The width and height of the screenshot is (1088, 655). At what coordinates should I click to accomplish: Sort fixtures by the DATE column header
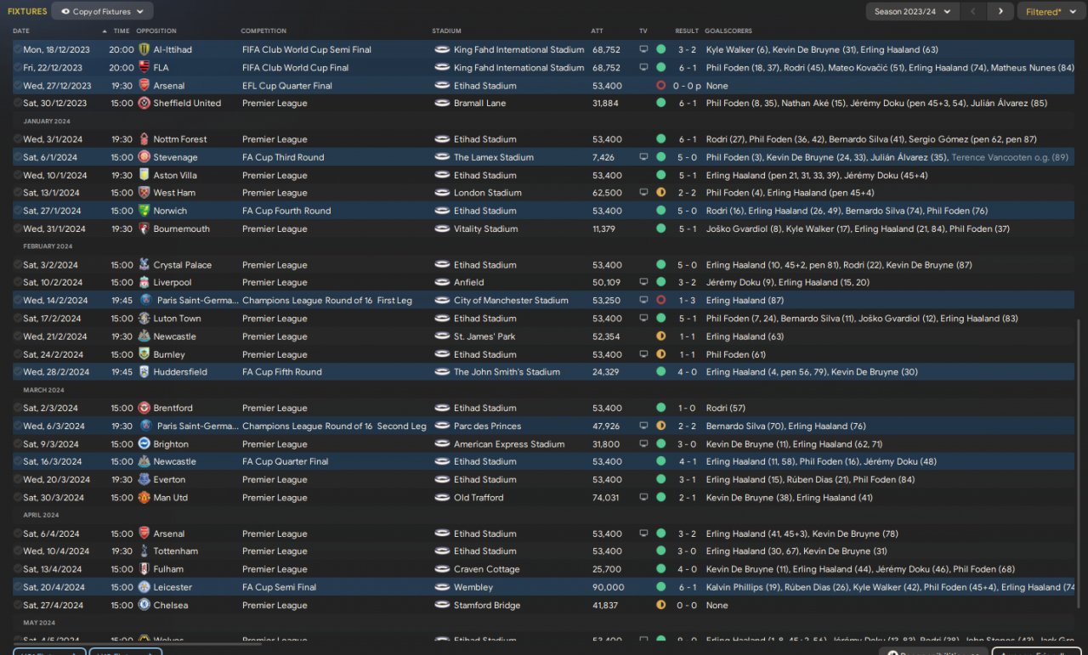(x=21, y=31)
